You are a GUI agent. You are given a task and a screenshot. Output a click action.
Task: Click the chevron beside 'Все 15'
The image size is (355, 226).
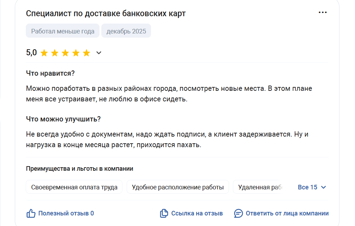point(323,187)
